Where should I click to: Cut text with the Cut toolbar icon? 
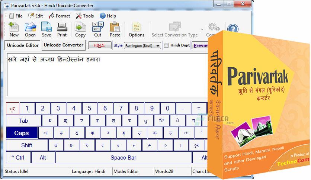[x=97, y=29]
